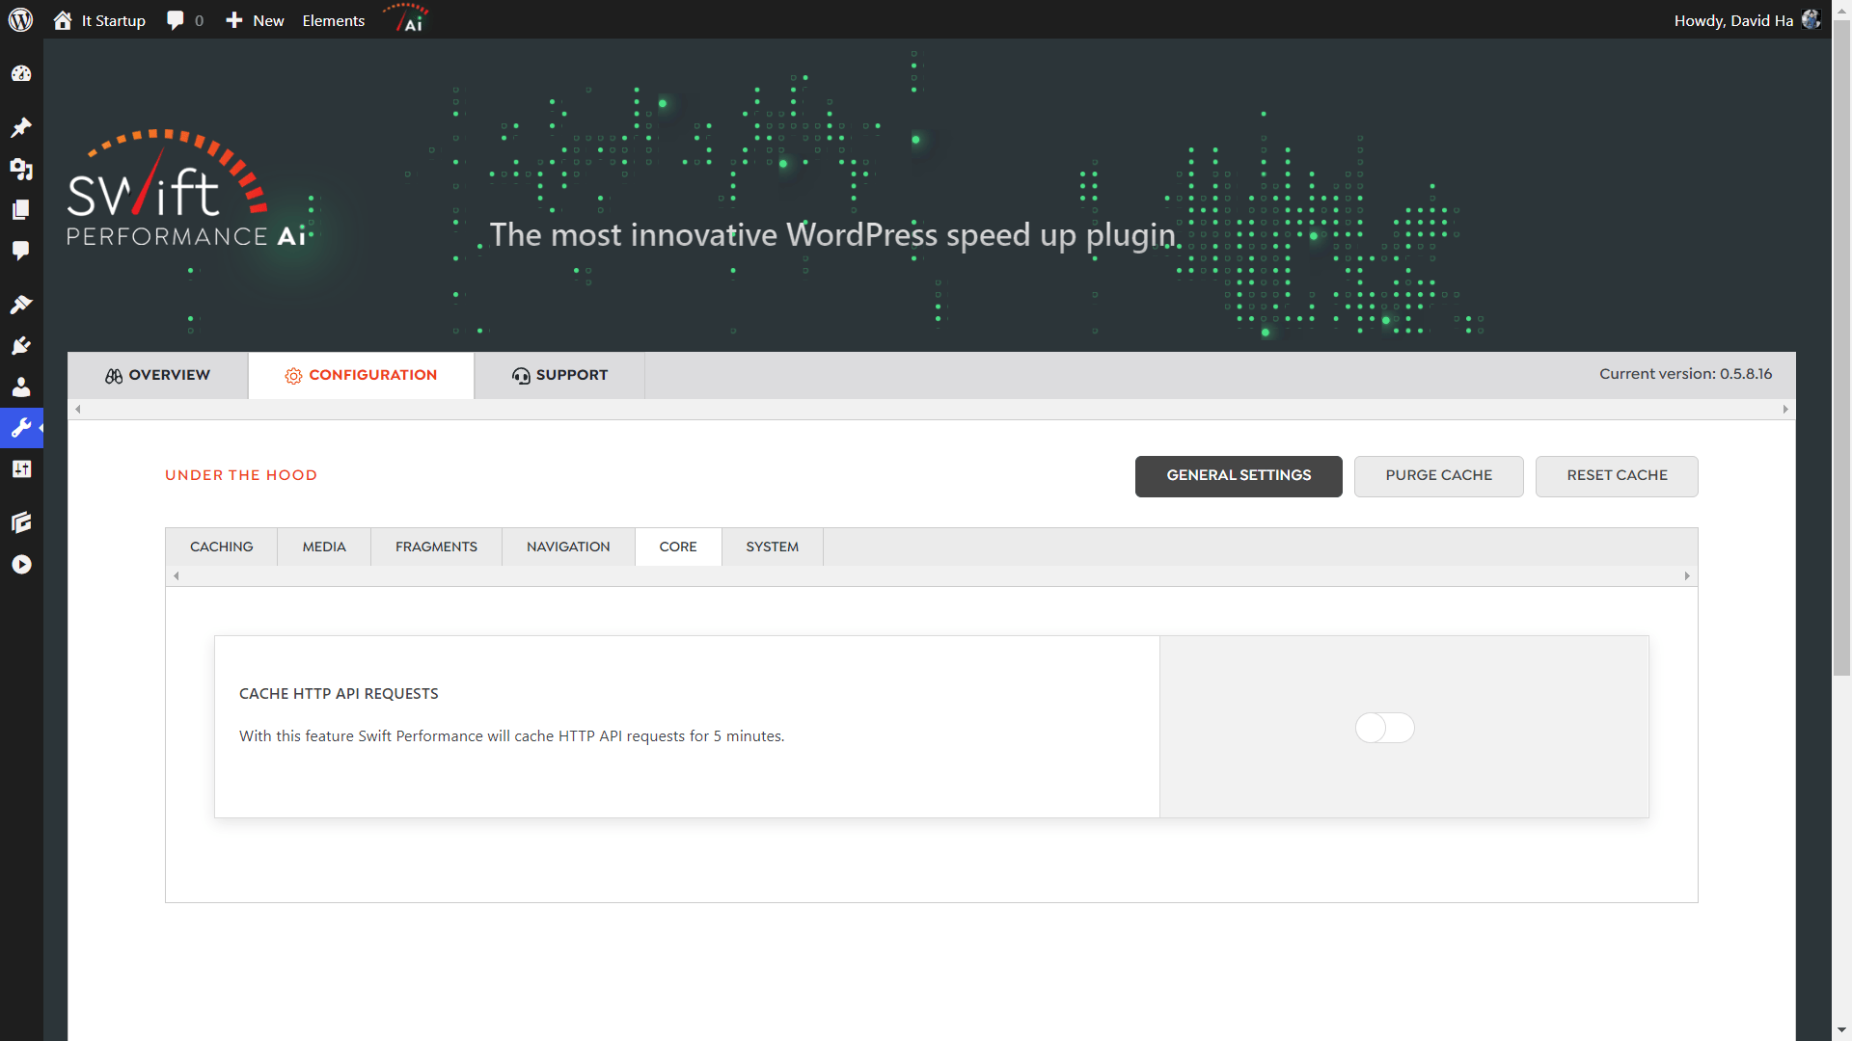Switch to the Configuration tab
Viewport: 1852px width, 1041px height.
point(361,375)
